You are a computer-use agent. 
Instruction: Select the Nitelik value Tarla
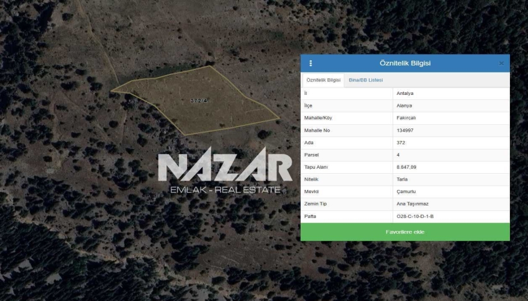click(x=402, y=179)
